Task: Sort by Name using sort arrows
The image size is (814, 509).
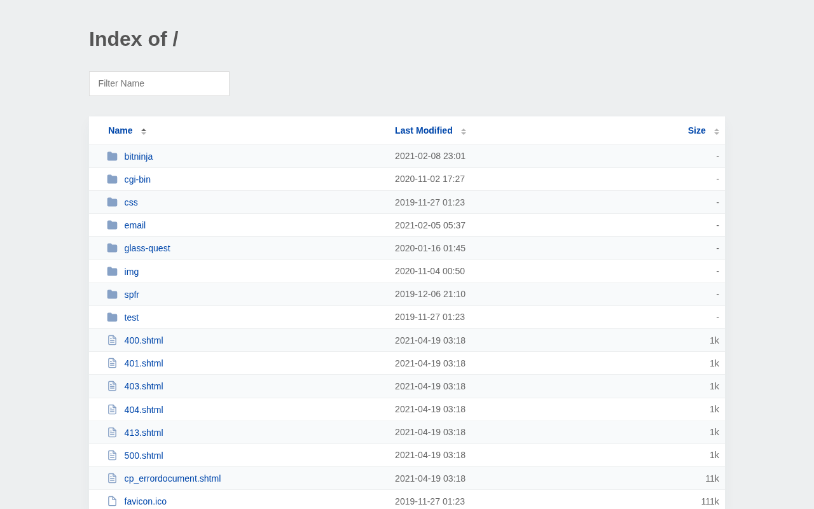Action: pyautogui.click(x=144, y=131)
